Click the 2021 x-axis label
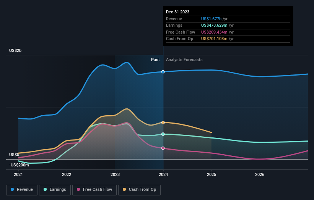Image resolution: width=314 pixels, height=200 pixels. click(x=18, y=174)
